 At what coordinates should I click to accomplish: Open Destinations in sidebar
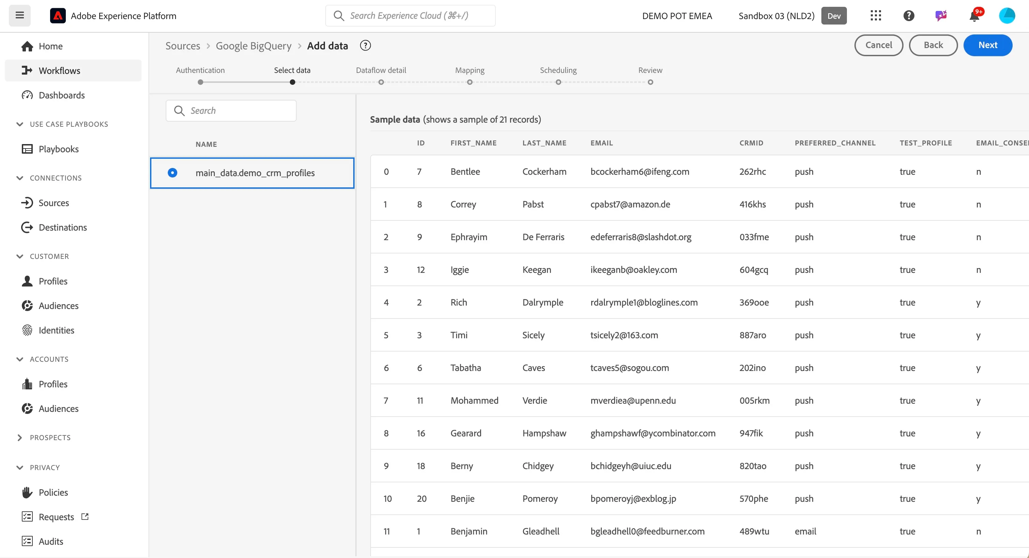tap(73, 227)
